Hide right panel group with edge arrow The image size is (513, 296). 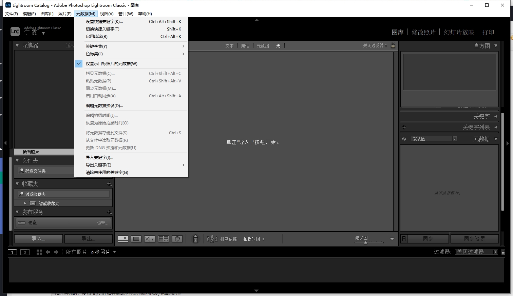[508, 143]
